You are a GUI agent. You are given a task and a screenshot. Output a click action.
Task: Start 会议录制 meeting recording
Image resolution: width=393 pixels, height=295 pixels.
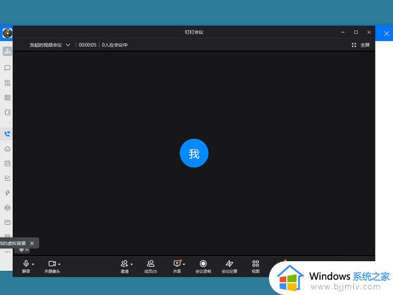[x=203, y=266]
